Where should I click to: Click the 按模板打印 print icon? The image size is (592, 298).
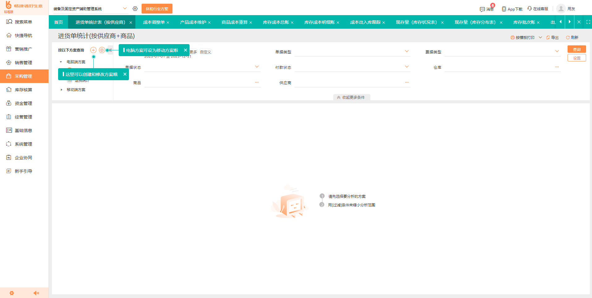pos(513,37)
